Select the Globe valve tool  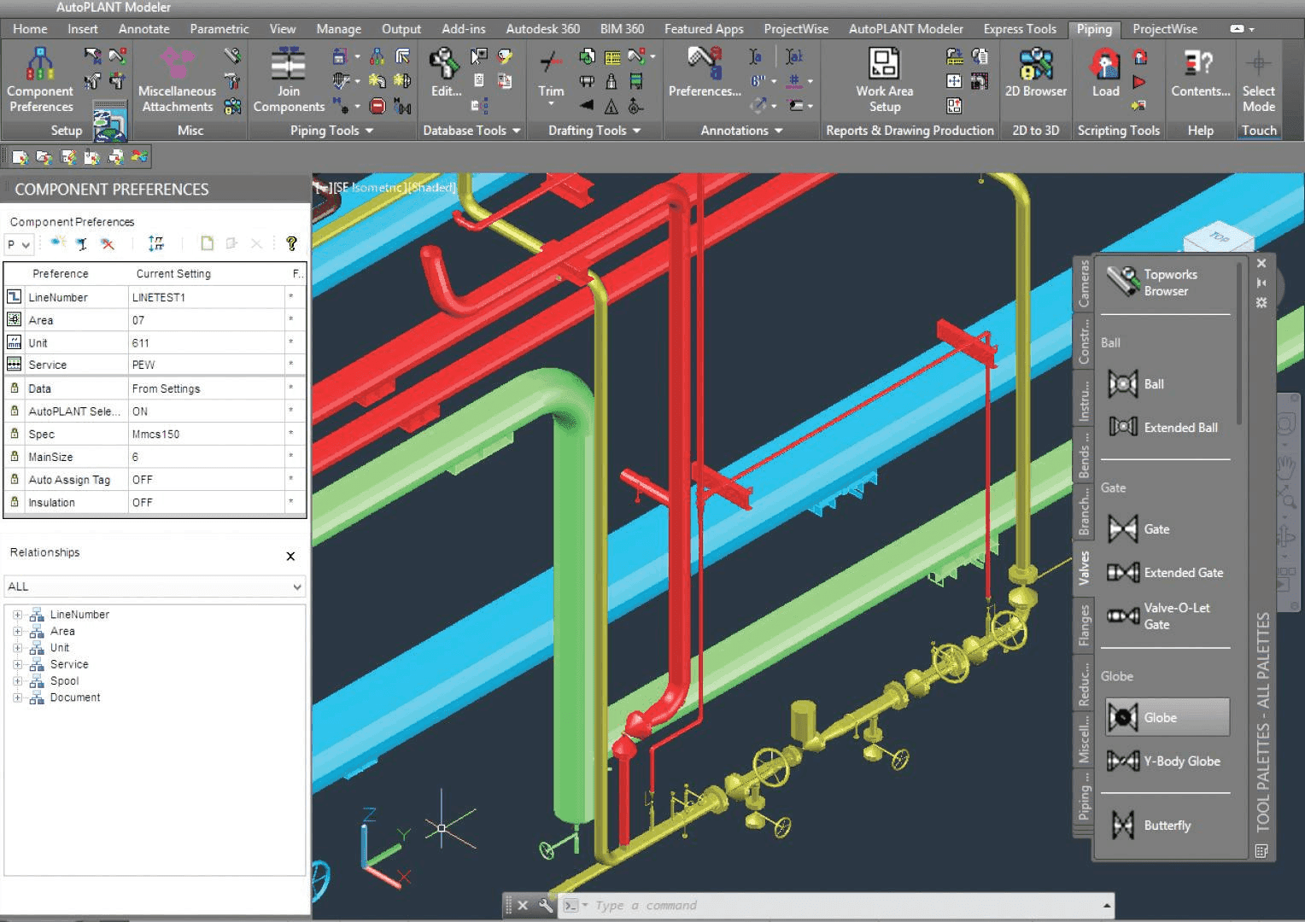(1167, 717)
